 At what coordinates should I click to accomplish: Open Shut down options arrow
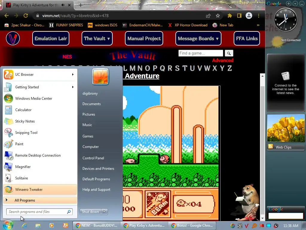click(x=104, y=212)
